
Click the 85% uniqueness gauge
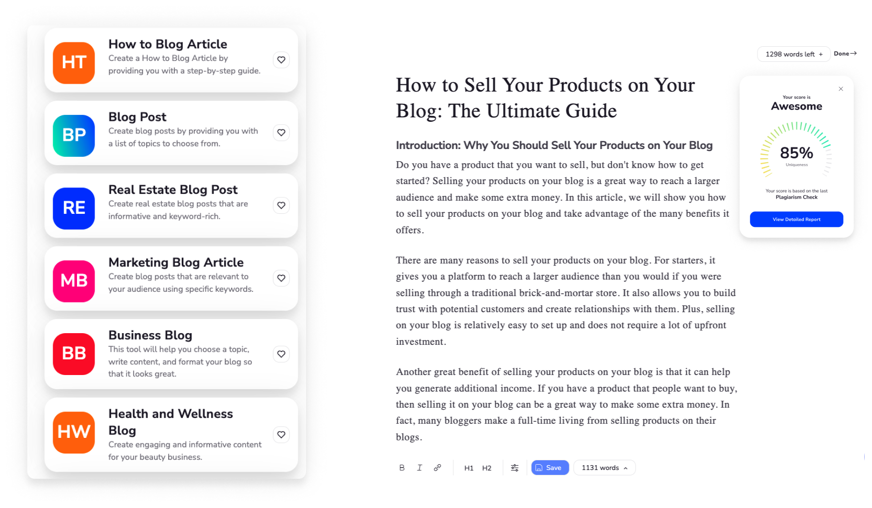pyautogui.click(x=796, y=152)
